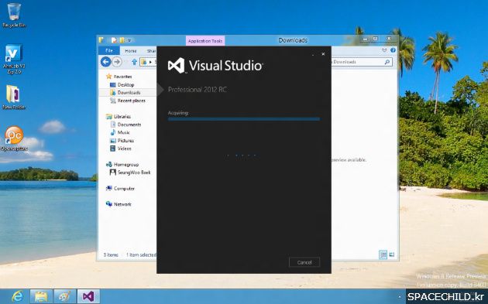Open the Documents library
Image resolution: width=488 pixels, height=304 pixels.
129,125
